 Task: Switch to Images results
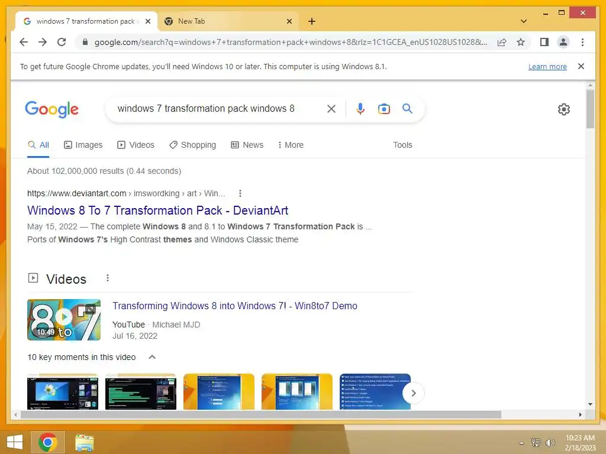(x=83, y=145)
